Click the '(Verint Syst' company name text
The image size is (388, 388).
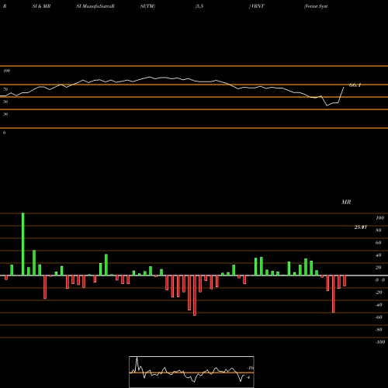click(x=316, y=6)
